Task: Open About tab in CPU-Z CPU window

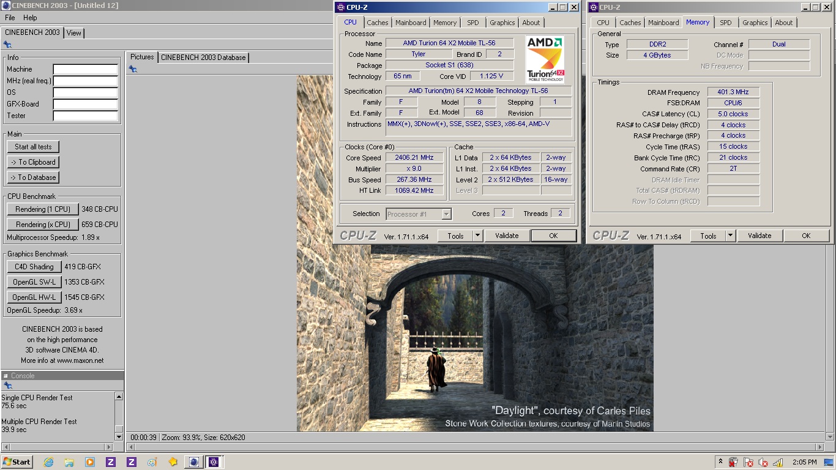Action: pyautogui.click(x=531, y=23)
